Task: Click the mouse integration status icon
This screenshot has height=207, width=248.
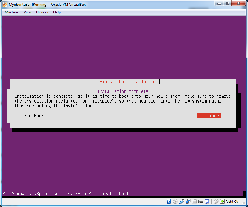Action: pos(216,202)
